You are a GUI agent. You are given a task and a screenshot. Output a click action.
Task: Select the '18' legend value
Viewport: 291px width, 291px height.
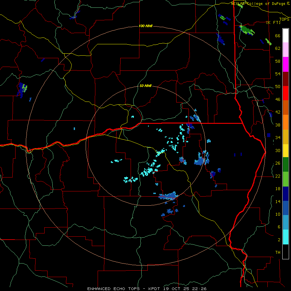pyautogui.click(x=278, y=189)
